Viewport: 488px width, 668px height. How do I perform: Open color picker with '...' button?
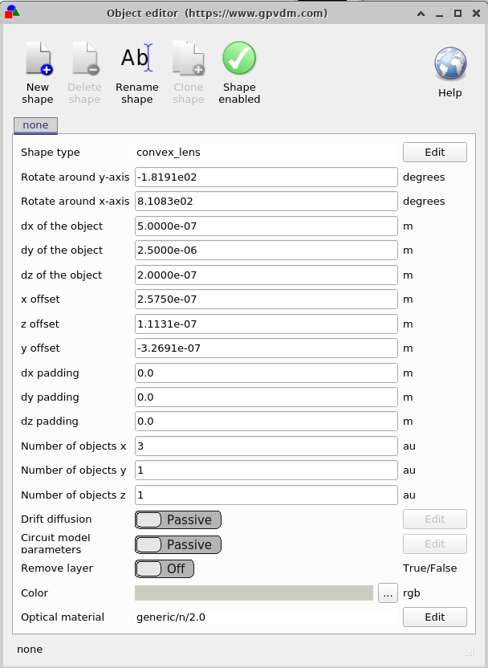pyautogui.click(x=388, y=593)
